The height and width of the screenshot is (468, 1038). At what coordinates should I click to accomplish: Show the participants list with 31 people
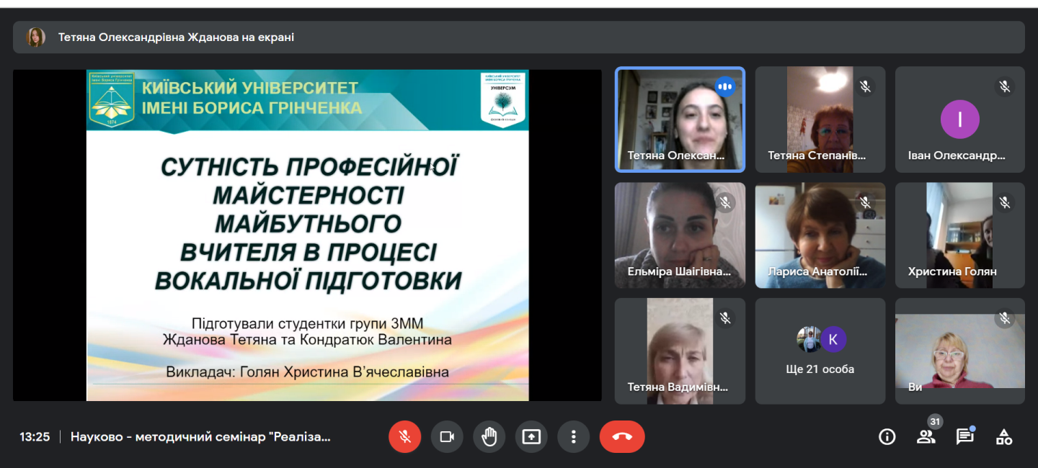tap(926, 436)
